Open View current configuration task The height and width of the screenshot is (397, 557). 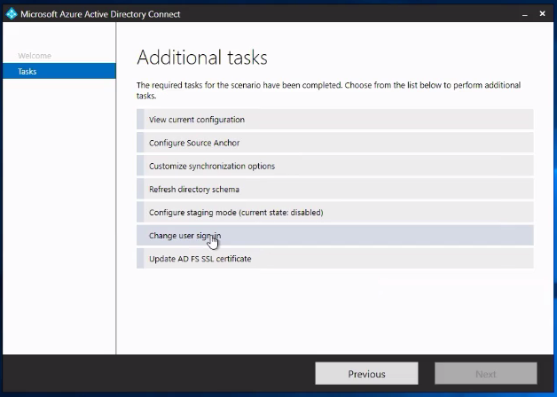[335, 120]
